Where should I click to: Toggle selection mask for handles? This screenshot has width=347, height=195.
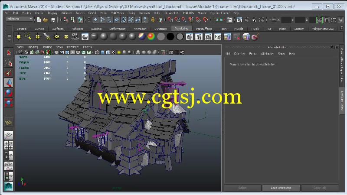click(x=95, y=20)
